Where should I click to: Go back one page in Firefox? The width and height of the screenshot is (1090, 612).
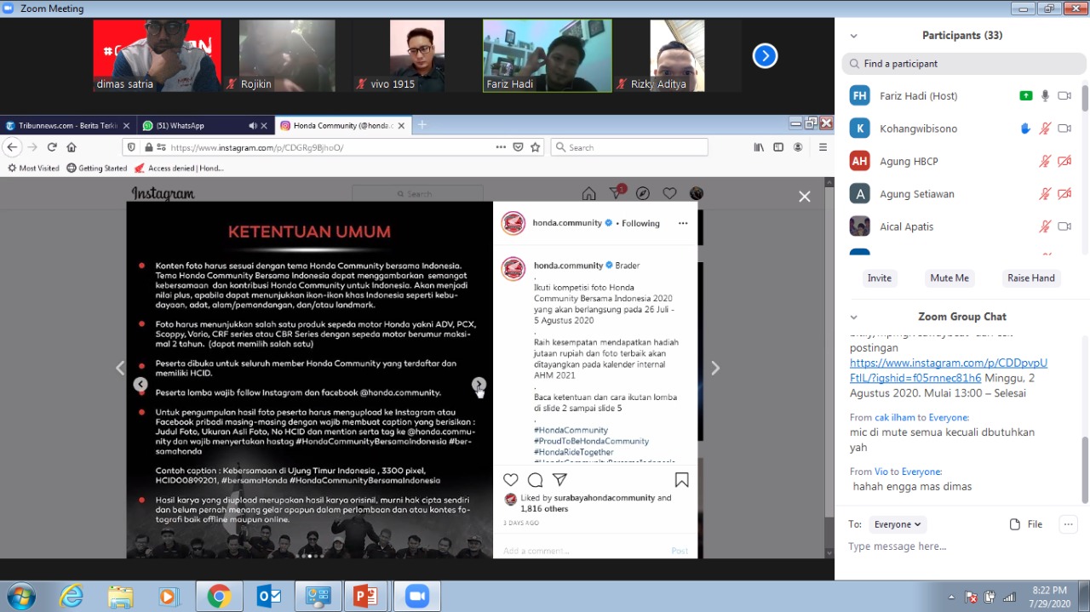12,147
